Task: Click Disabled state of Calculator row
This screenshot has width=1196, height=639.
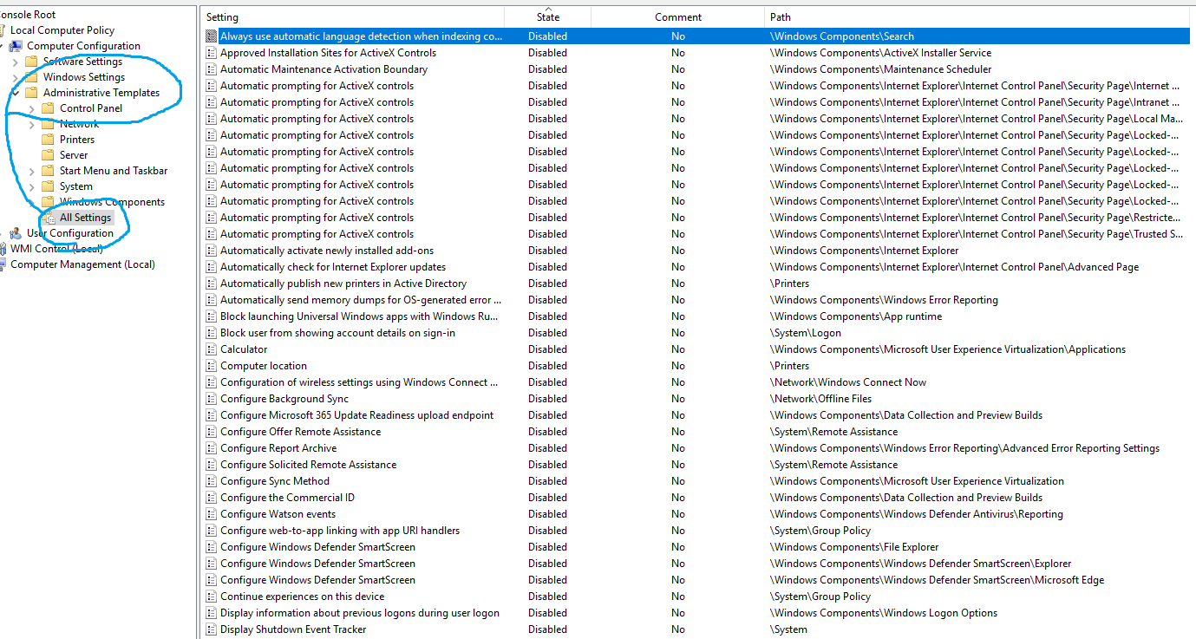Action: pos(547,349)
